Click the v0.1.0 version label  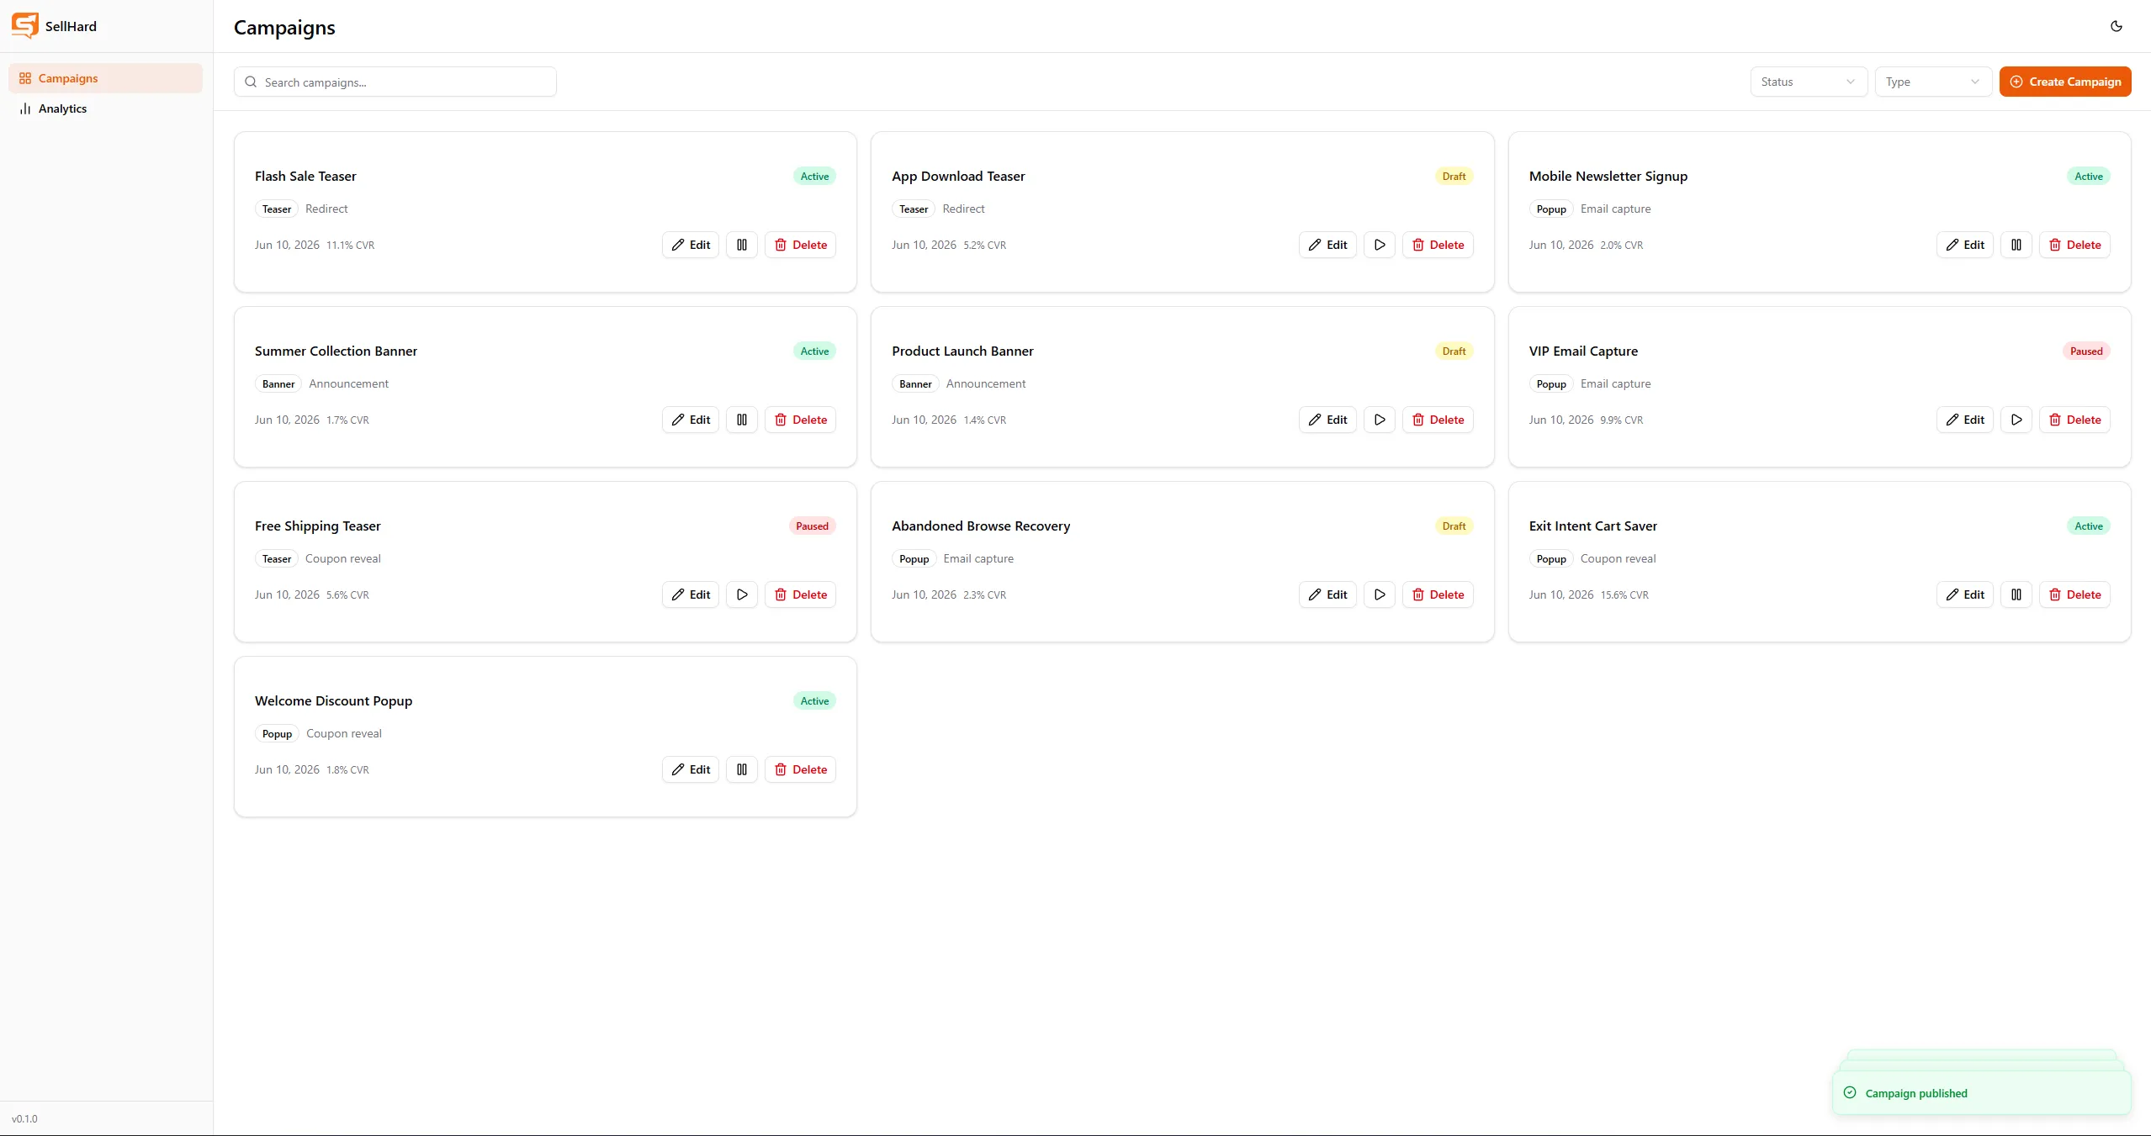coord(24,1118)
